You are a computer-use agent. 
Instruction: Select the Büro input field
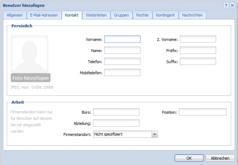pos(116,112)
